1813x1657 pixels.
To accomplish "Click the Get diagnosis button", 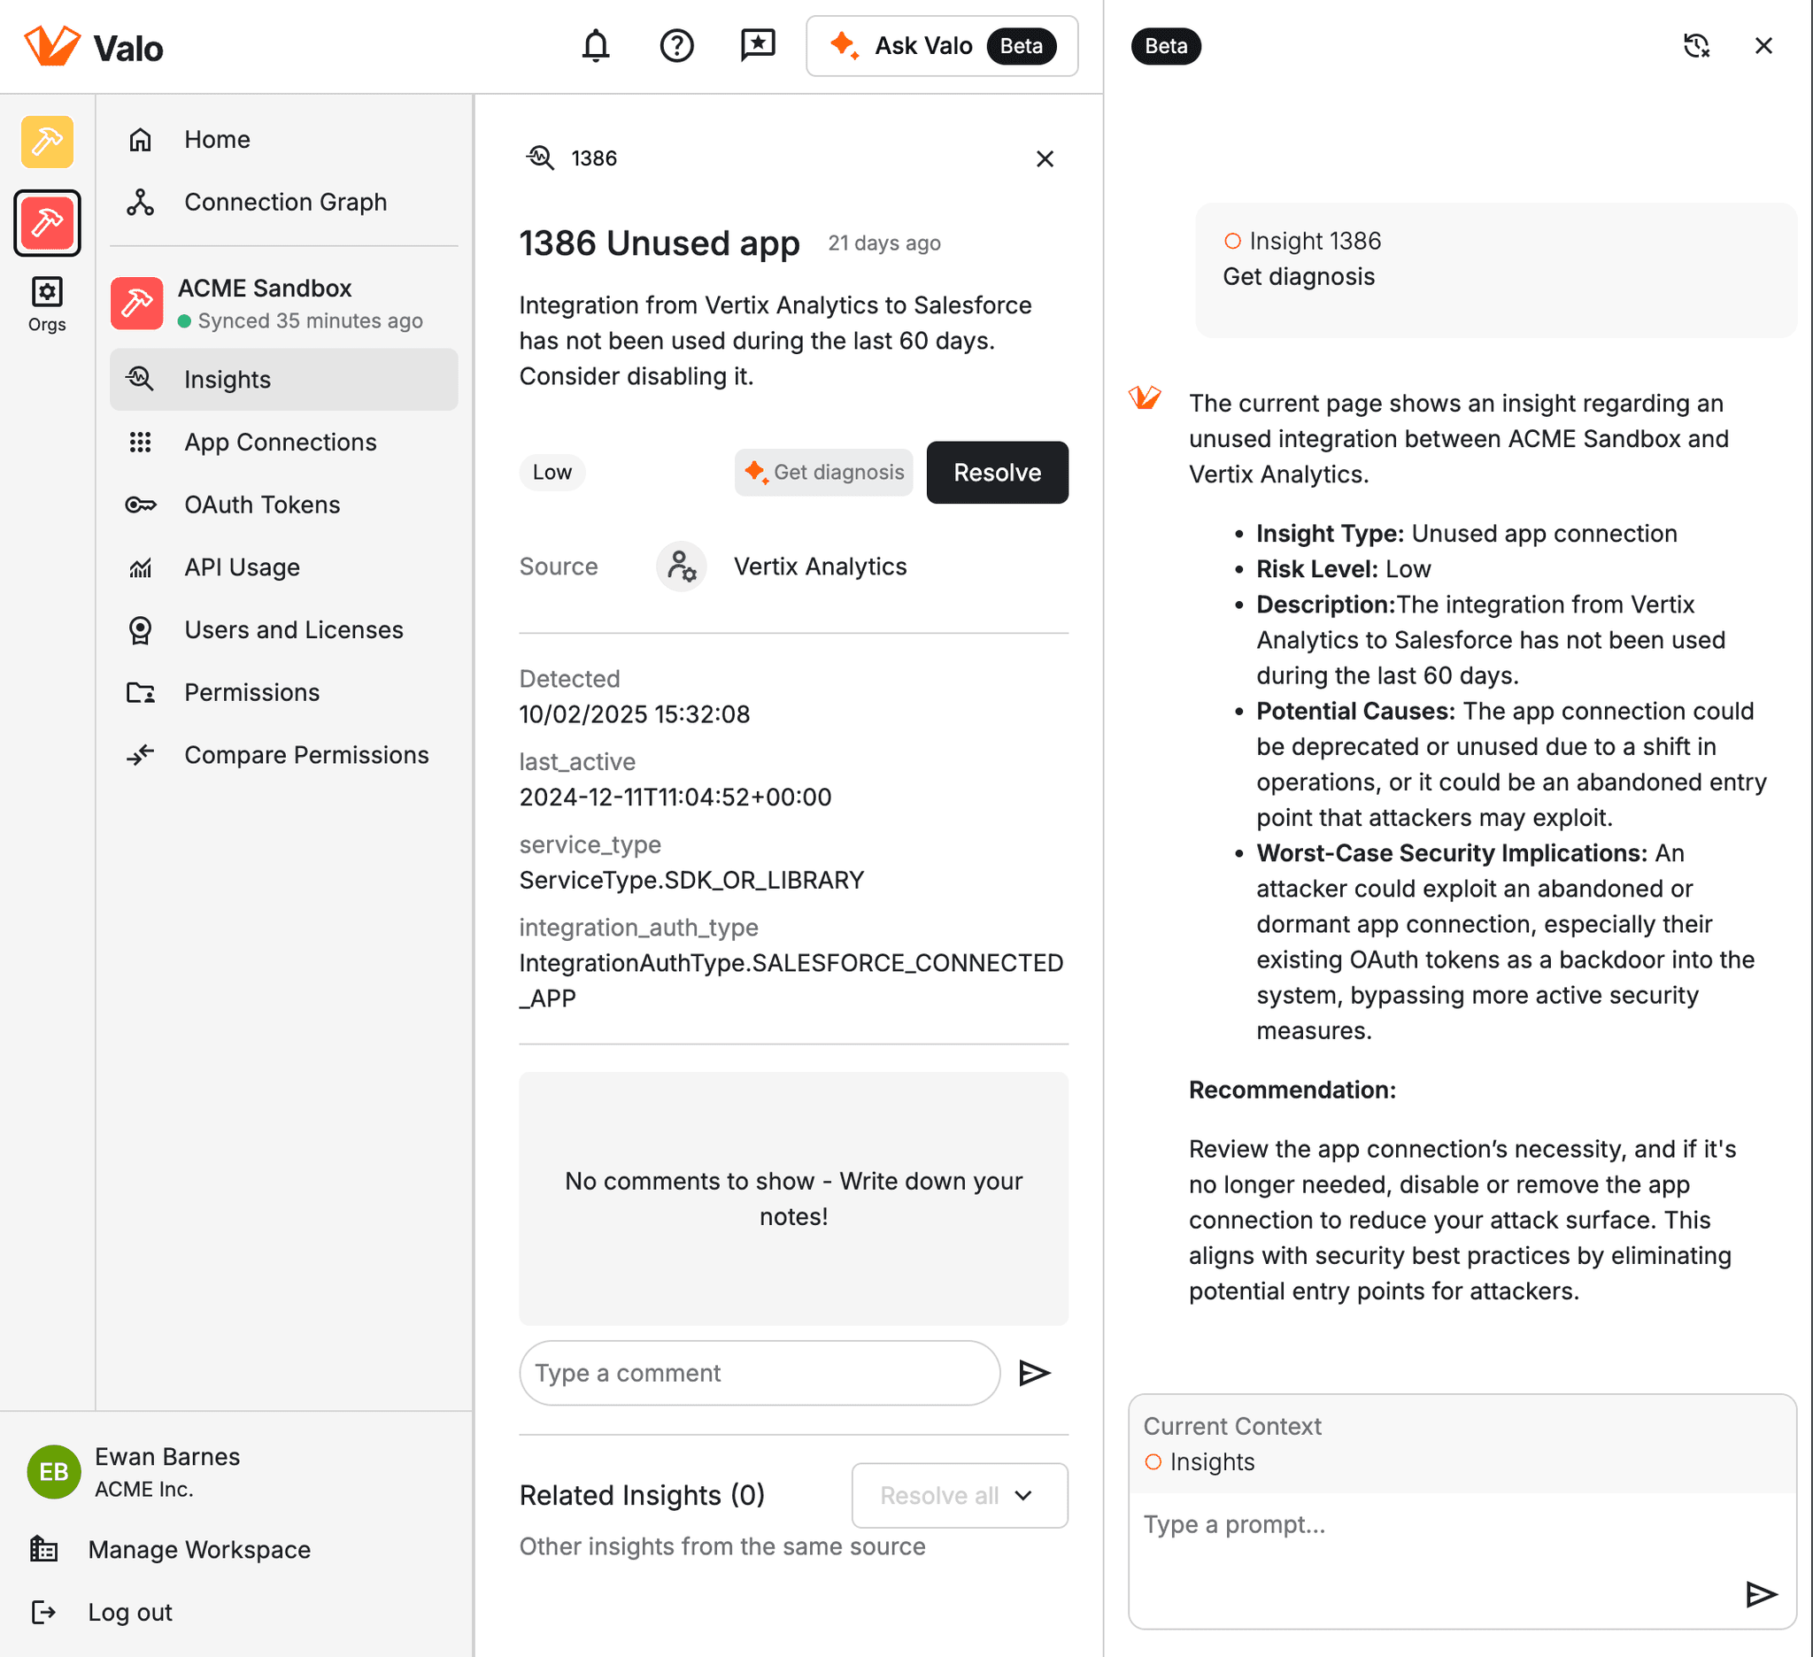I will pyautogui.click(x=823, y=472).
